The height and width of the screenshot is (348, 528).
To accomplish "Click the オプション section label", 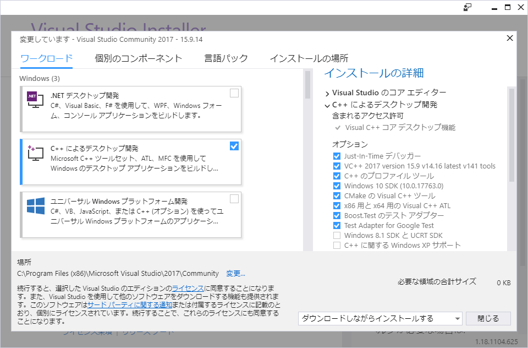I will 350,144.
